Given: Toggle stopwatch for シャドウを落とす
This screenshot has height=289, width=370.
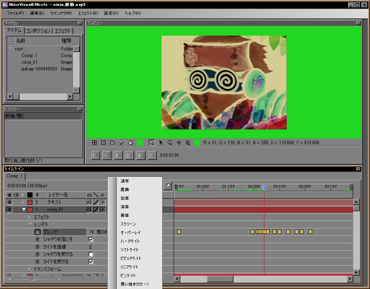Looking at the screenshot, I should click(38, 239).
